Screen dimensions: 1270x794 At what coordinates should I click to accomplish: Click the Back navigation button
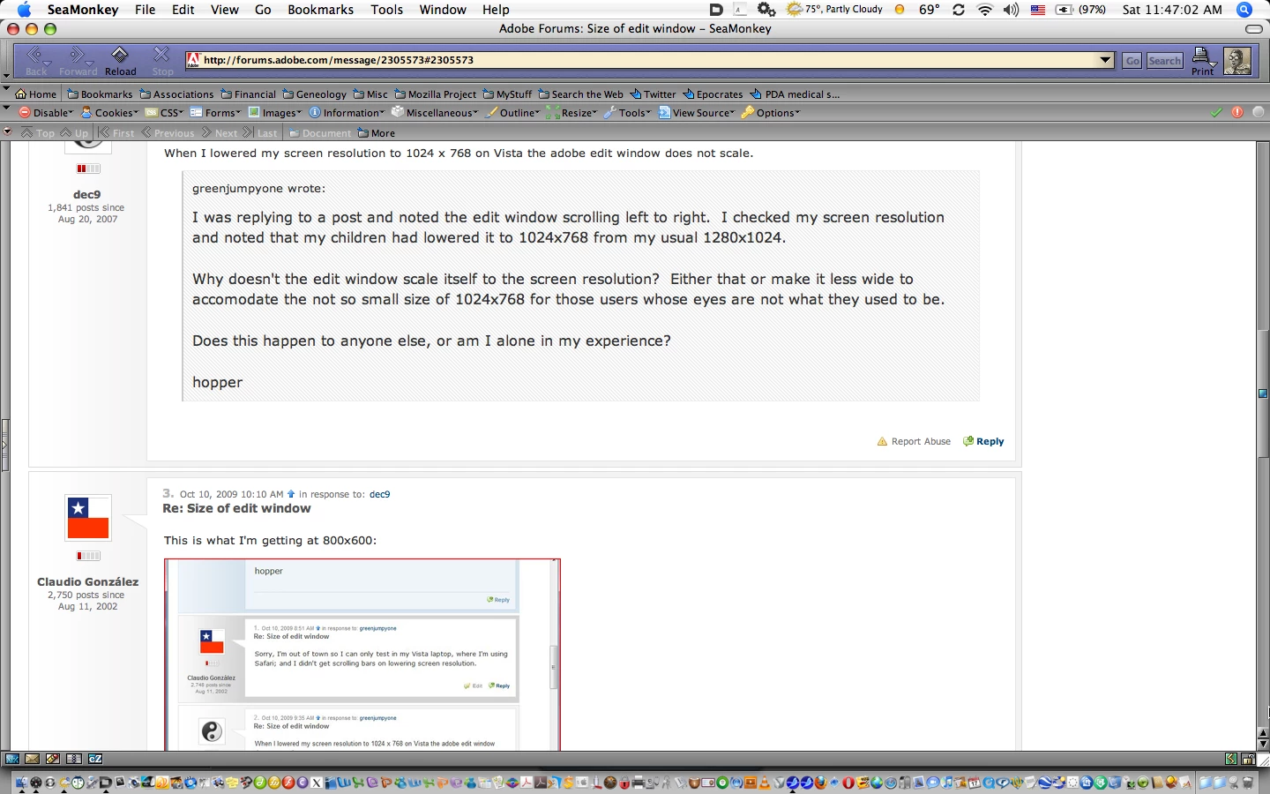[x=36, y=61]
